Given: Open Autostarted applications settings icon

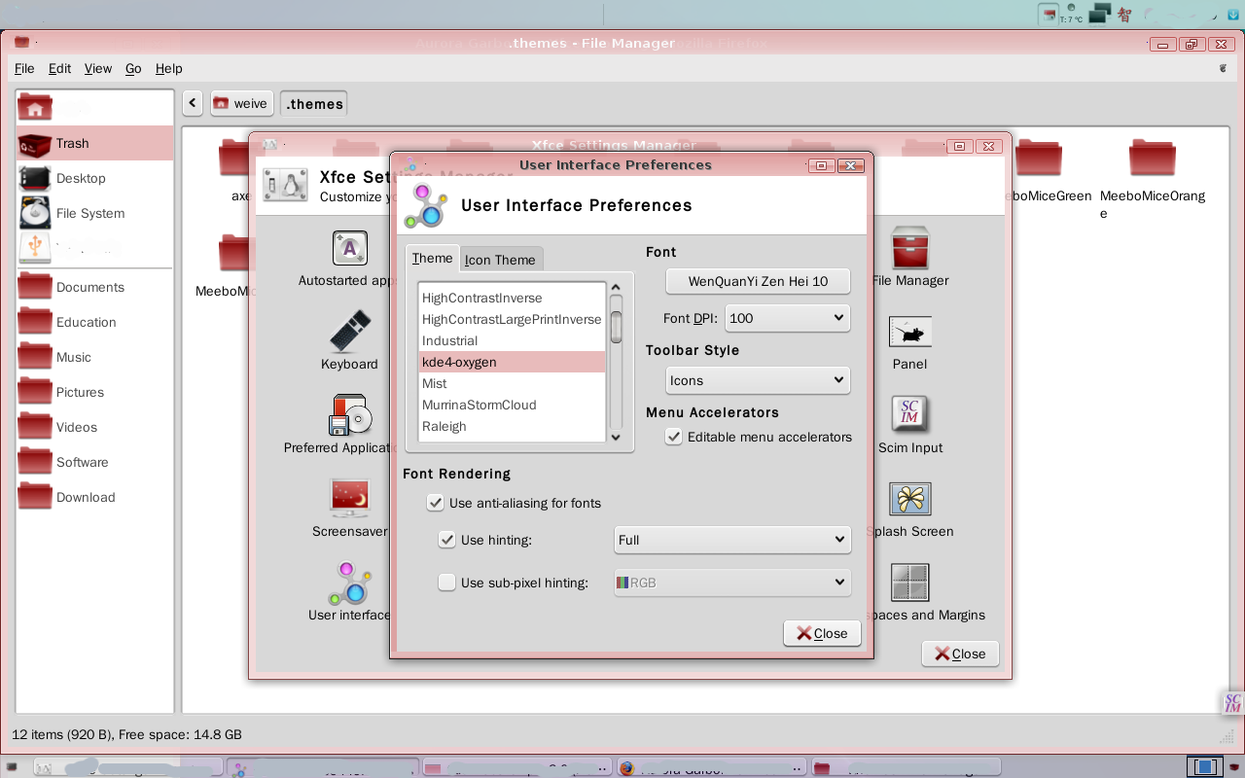Looking at the screenshot, I should point(350,248).
